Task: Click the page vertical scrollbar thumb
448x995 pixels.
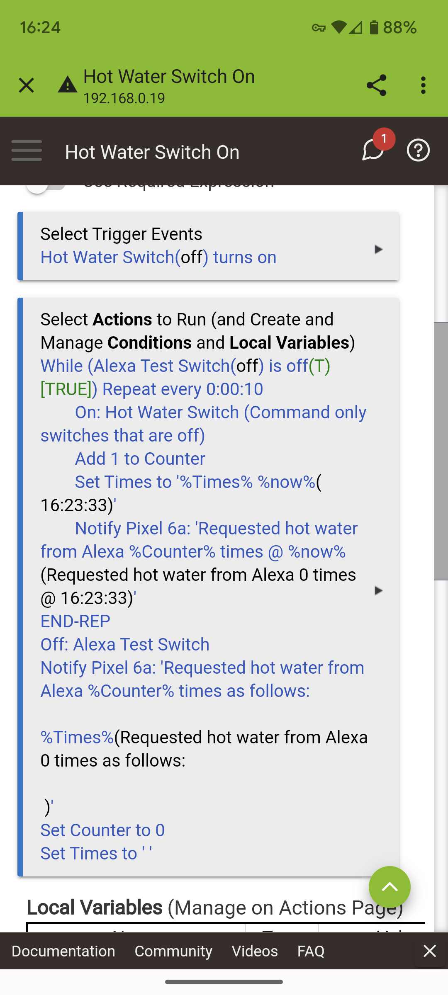Action: [441, 451]
